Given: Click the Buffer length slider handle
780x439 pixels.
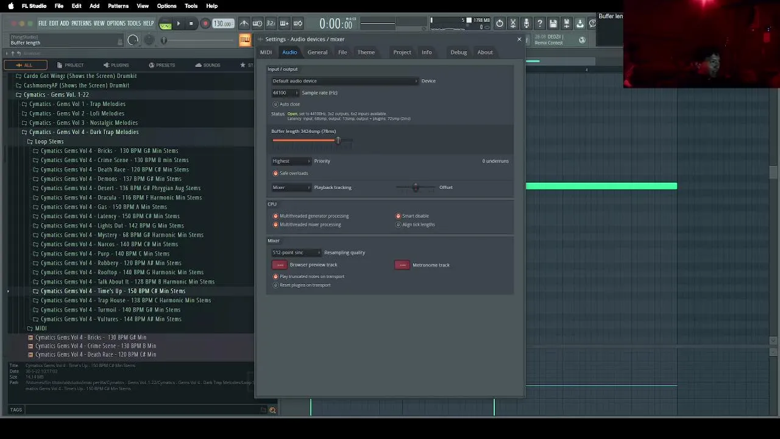Looking at the screenshot, I should pos(338,140).
